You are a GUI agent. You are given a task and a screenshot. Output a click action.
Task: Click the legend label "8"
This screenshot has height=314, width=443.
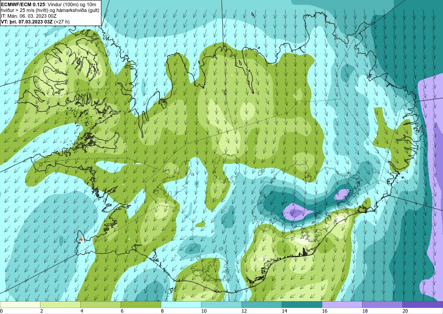click(x=163, y=311)
